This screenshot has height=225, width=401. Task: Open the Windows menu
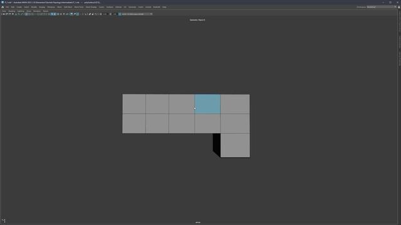pyautogui.click(x=51, y=7)
